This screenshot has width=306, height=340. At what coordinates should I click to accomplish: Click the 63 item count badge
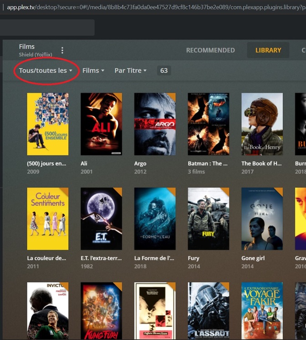(x=164, y=71)
